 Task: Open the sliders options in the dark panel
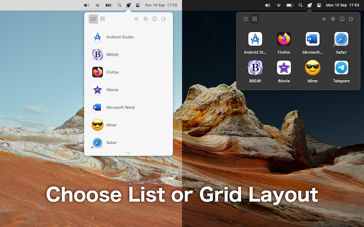(324, 19)
